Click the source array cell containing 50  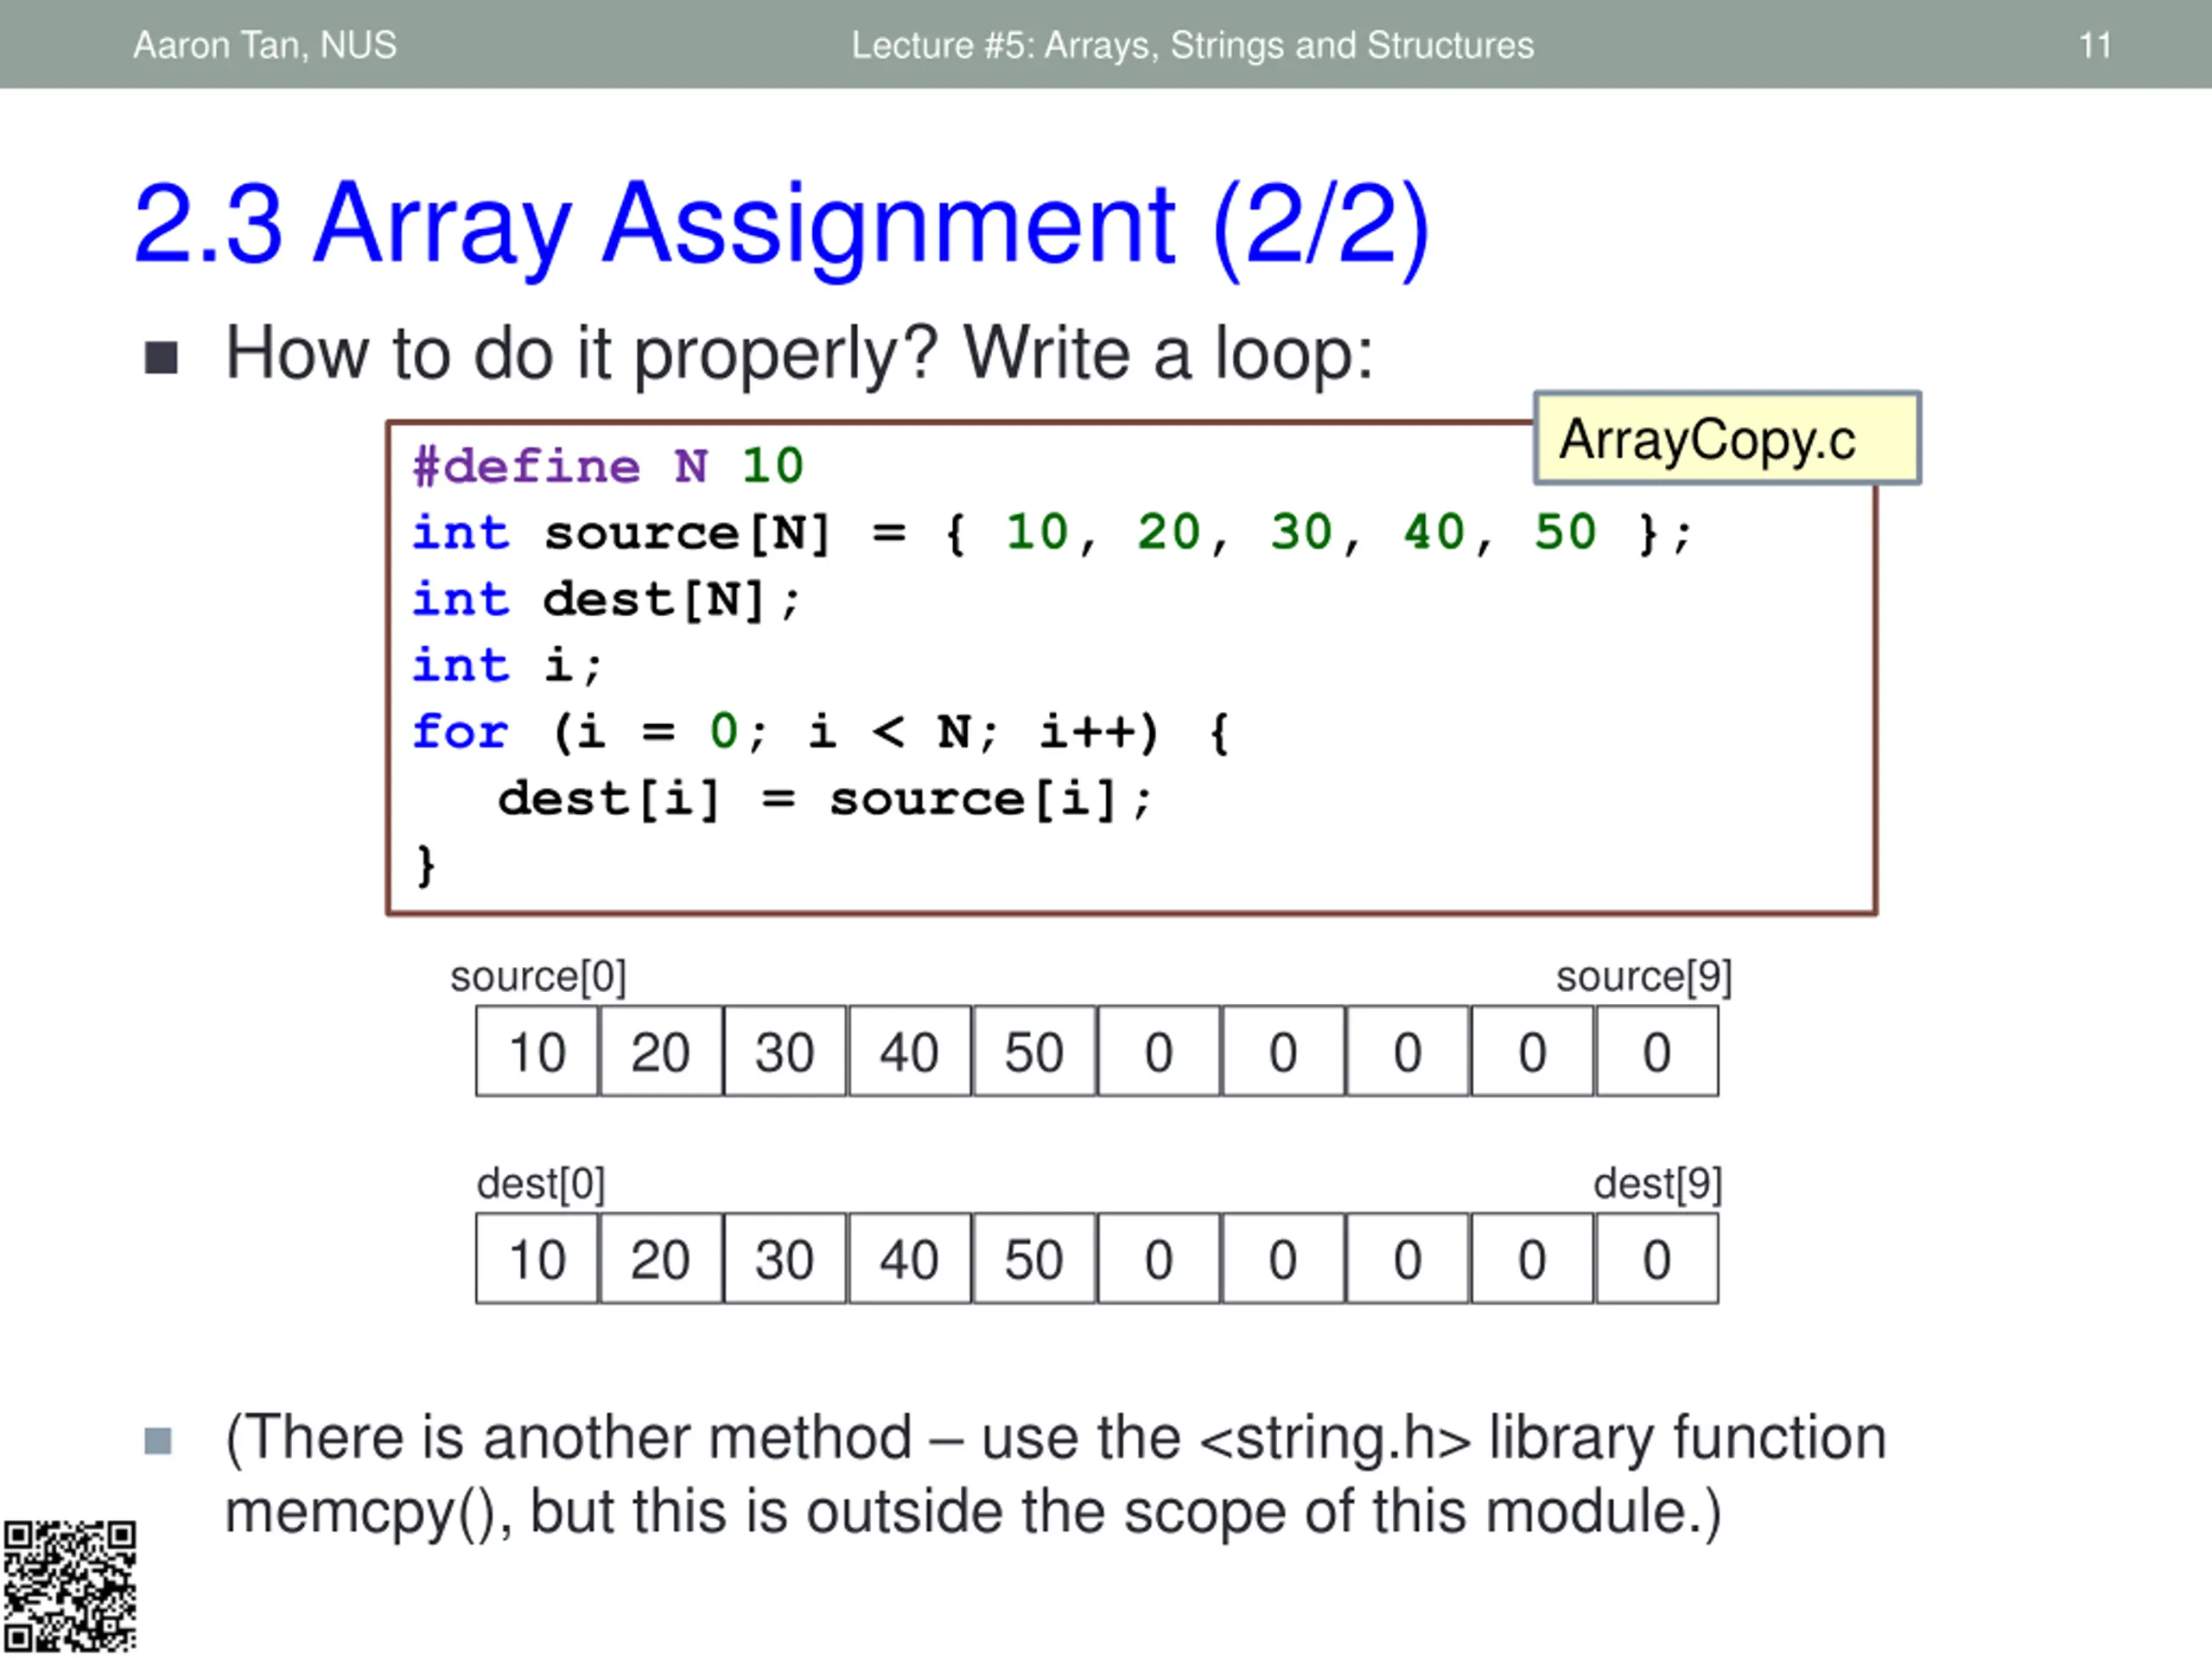pos(1034,1051)
